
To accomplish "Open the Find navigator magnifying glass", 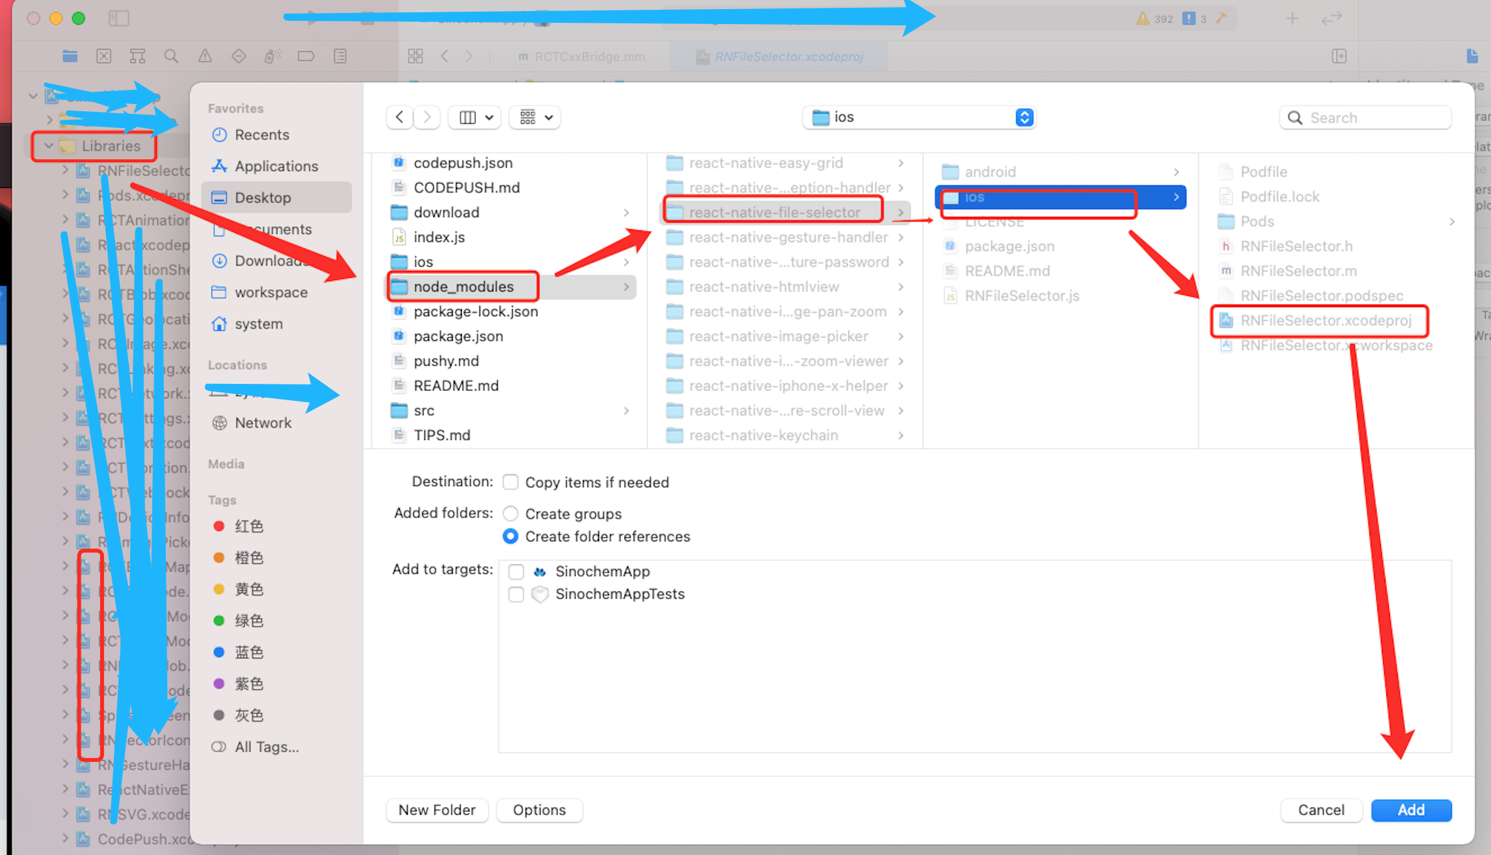I will coord(171,56).
